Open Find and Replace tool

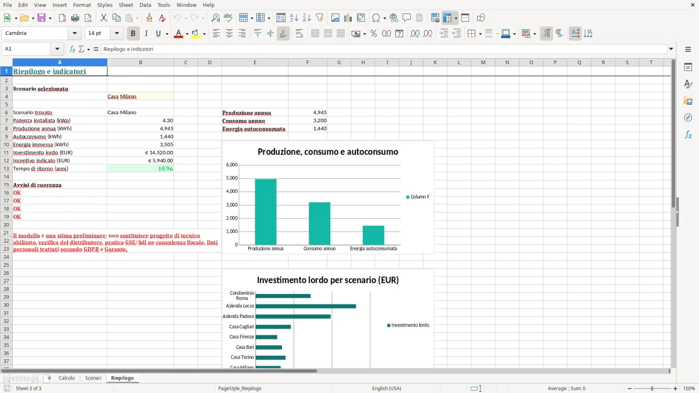(216, 18)
